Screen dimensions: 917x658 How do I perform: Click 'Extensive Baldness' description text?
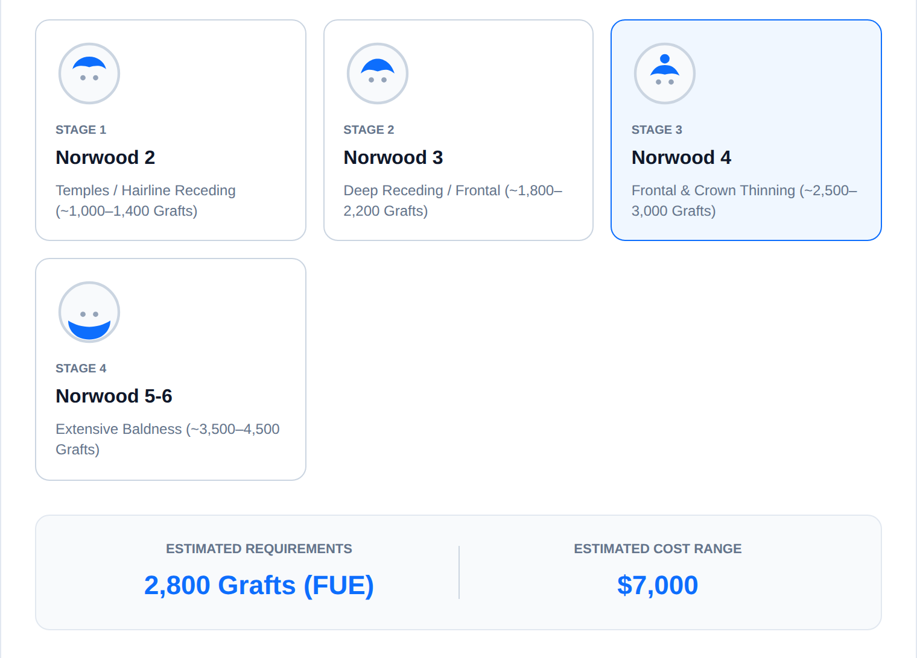(x=118, y=429)
